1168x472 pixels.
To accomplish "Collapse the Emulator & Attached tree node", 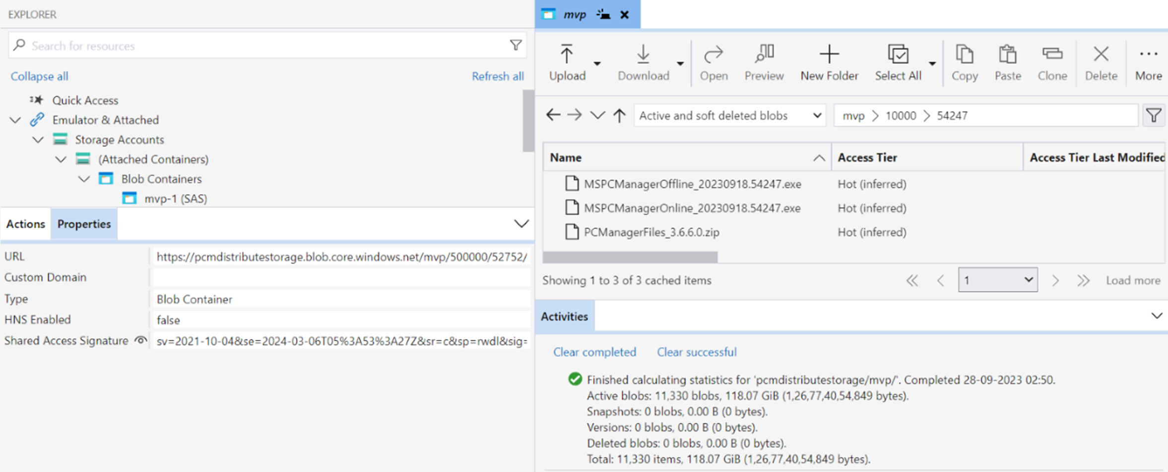I will (x=15, y=120).
